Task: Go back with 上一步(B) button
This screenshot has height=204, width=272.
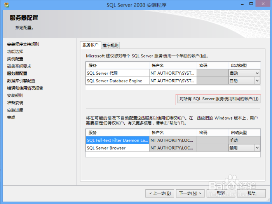Action: 160,193
